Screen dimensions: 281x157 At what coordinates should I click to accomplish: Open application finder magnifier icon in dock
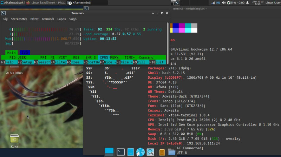tap(150, 152)
